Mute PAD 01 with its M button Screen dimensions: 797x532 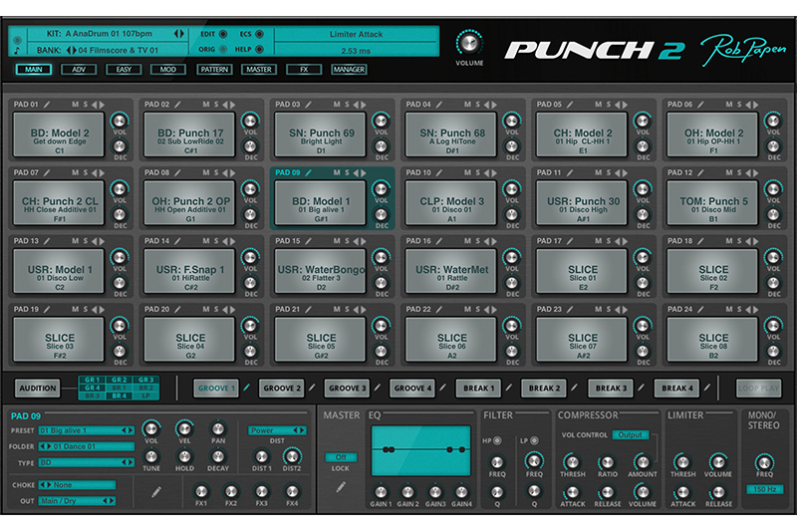pos(76,105)
